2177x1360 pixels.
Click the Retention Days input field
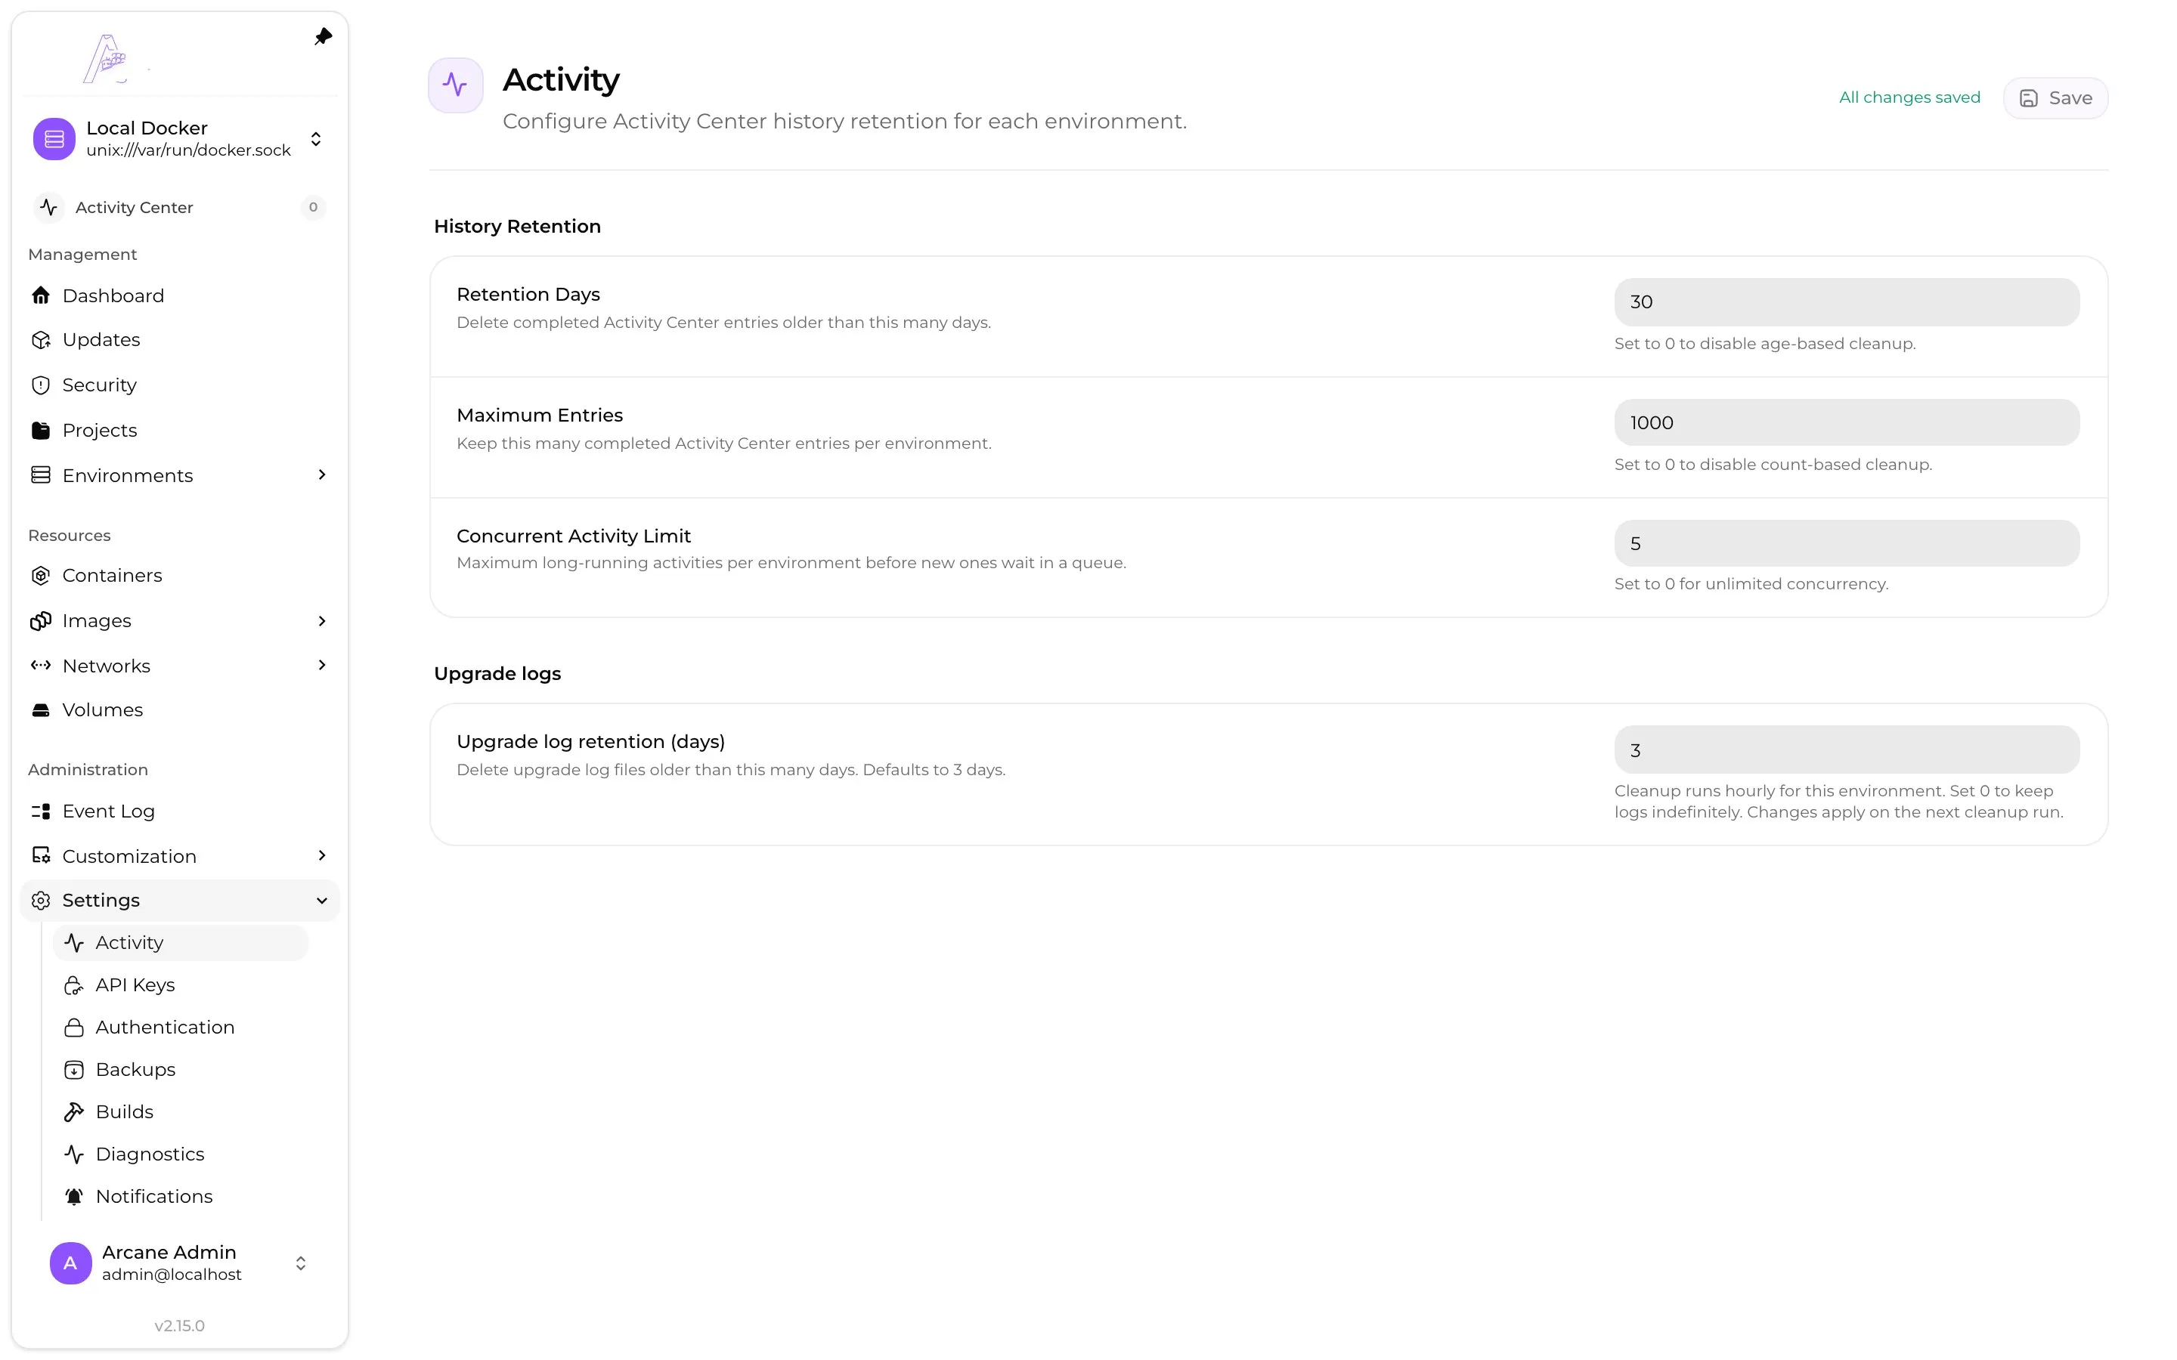(x=1846, y=302)
